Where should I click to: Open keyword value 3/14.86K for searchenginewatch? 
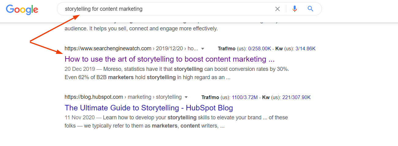click(306, 49)
